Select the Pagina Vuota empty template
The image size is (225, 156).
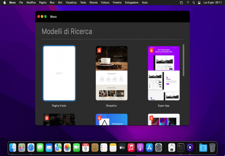coord(59,73)
